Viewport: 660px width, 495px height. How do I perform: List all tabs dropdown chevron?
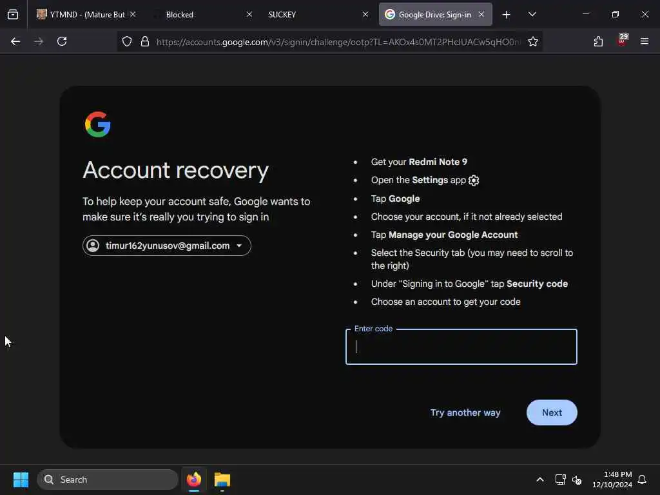click(532, 14)
